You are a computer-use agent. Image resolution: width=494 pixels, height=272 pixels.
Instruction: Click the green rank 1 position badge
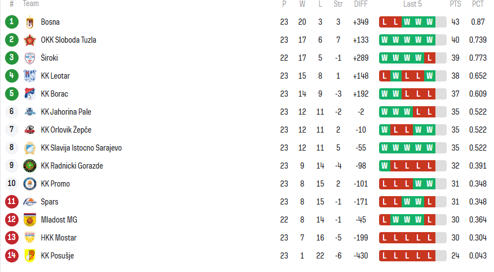point(12,22)
